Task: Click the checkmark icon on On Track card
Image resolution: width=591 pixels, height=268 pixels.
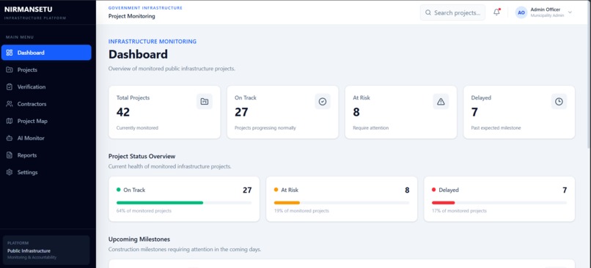Action: tap(323, 102)
